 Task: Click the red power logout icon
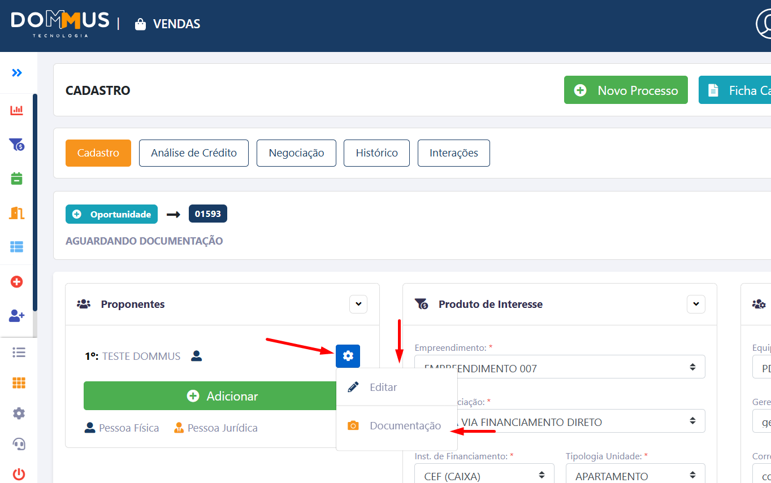[x=19, y=474]
